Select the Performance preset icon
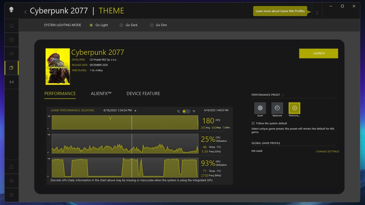Viewport: 365px width, 205px height. 294,108
